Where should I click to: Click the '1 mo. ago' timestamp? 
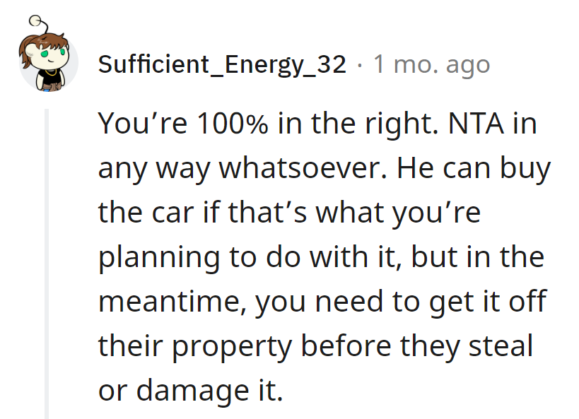pyautogui.click(x=431, y=64)
